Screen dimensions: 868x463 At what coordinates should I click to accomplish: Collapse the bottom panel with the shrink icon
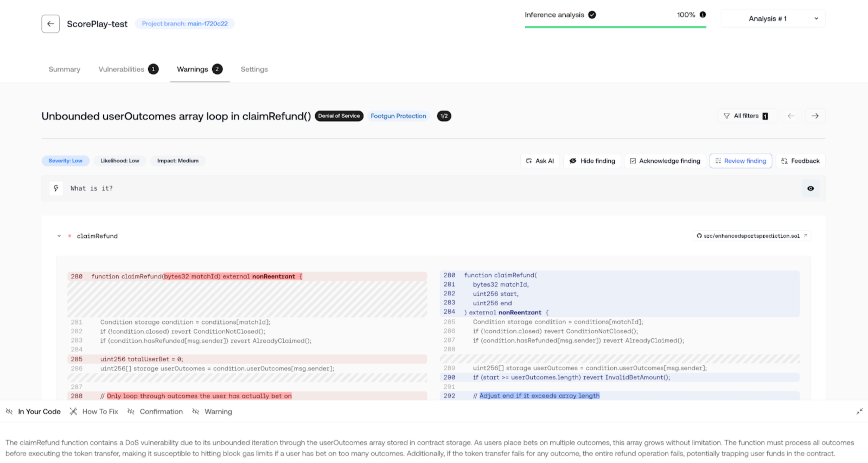click(859, 411)
